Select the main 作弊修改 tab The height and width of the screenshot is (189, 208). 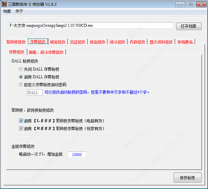[38, 42]
